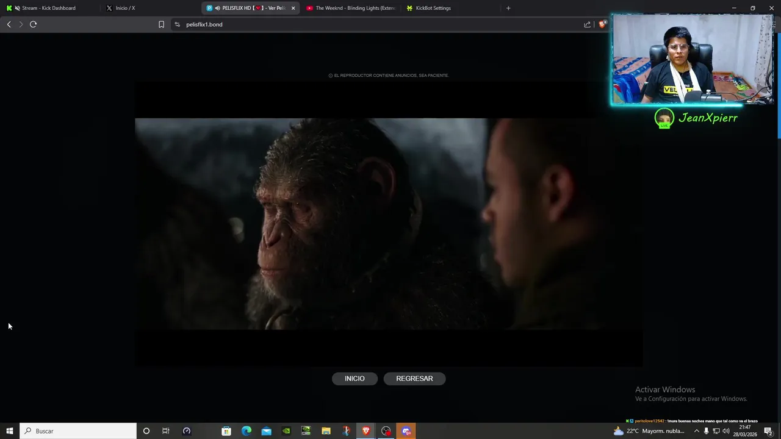This screenshot has height=439, width=781.
Task: Open Cortana circle icon on taskbar
Action: point(146,431)
